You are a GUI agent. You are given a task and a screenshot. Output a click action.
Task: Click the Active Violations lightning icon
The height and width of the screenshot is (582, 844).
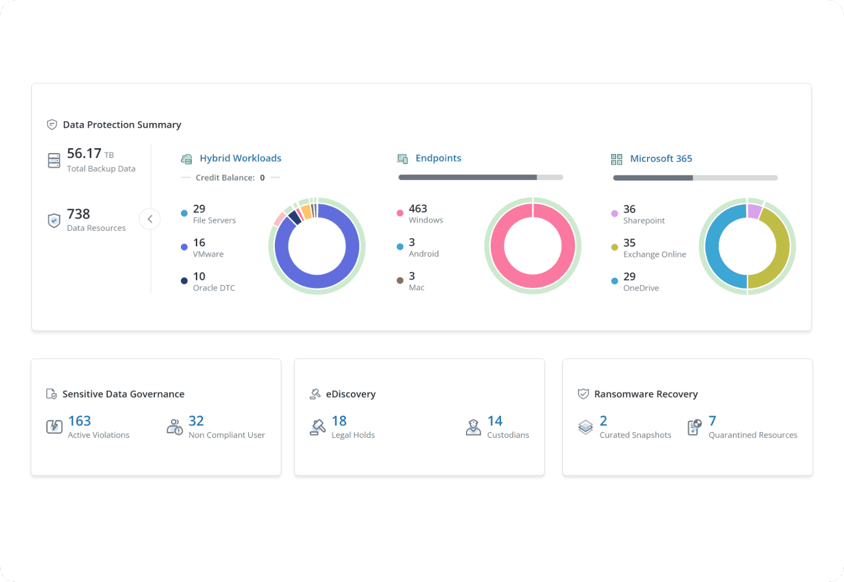coord(54,427)
